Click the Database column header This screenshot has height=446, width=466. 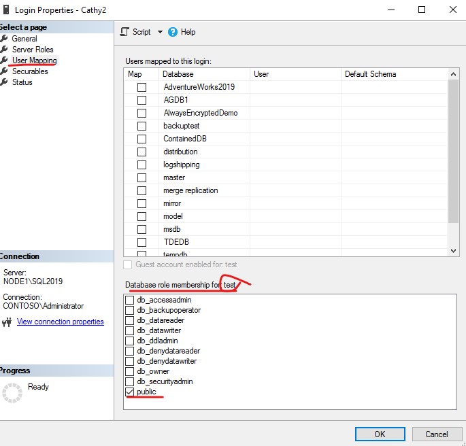(x=205, y=74)
